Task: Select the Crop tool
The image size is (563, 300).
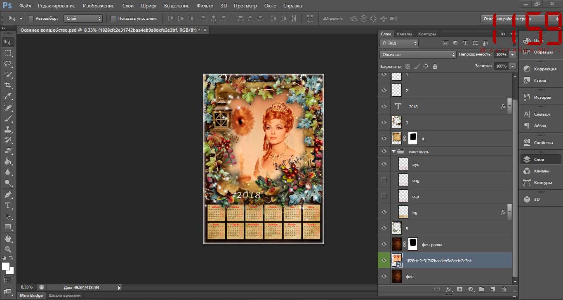Action: point(8,85)
